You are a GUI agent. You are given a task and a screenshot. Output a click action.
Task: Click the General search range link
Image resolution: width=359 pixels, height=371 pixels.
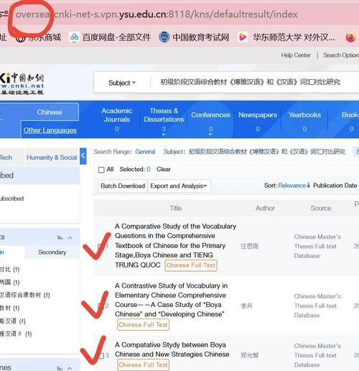coord(145,152)
